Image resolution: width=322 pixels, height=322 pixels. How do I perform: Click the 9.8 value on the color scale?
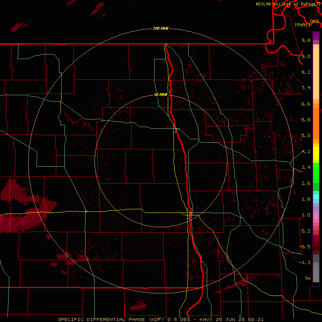point(306,40)
